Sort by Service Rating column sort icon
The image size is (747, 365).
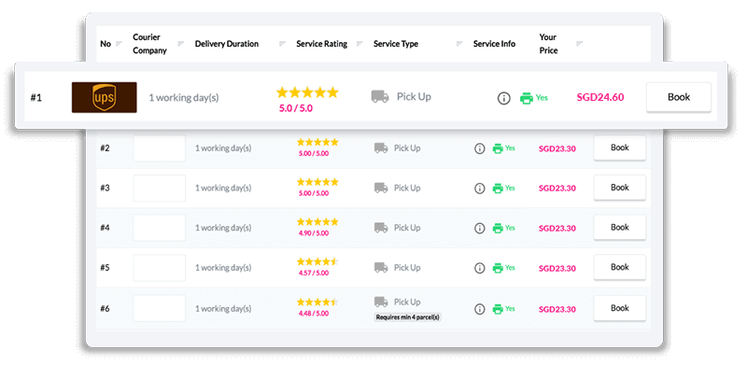(359, 44)
